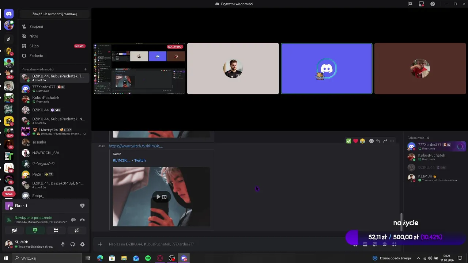Open 777Xardes777 direct message
Viewport: 468px width, 263px height.
coord(55,88)
